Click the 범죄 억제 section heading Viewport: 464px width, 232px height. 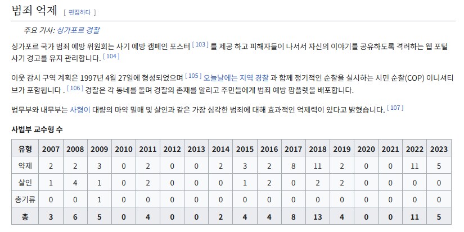coord(34,10)
